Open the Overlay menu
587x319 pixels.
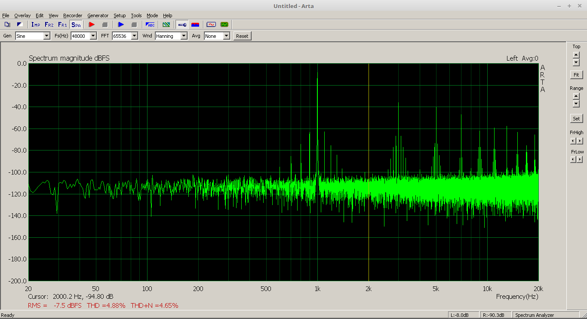(x=22, y=15)
